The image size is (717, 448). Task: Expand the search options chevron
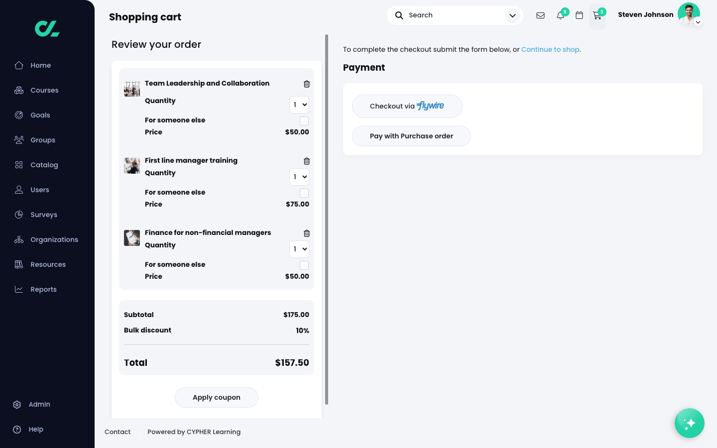tap(512, 15)
